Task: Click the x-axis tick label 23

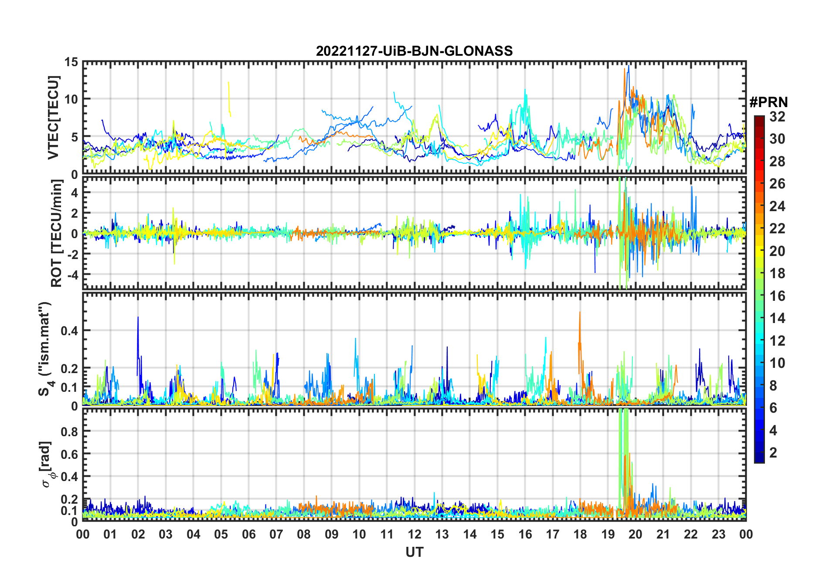Action: (x=718, y=534)
